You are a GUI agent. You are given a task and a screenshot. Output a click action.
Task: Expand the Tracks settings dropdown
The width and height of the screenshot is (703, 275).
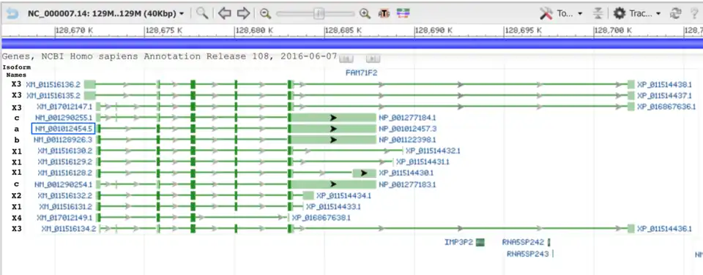637,13
